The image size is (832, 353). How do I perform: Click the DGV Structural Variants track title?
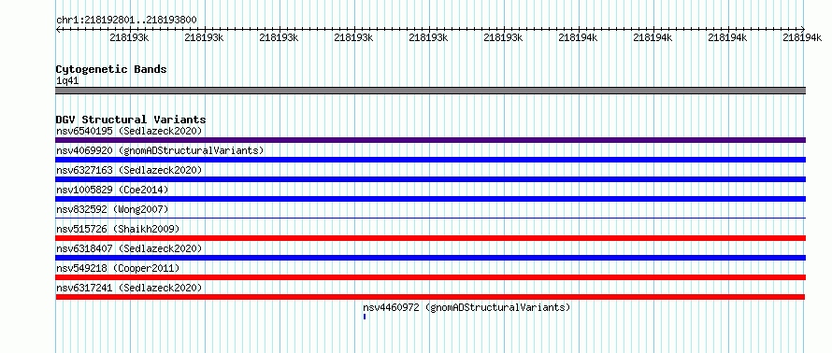(131, 120)
